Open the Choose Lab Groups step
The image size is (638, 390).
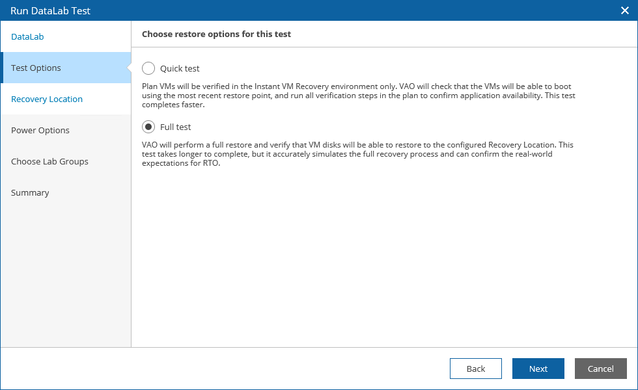[49, 162]
